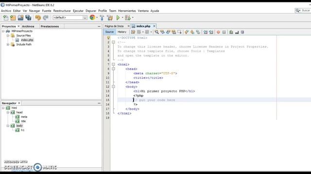Open the Archivo menu
This screenshot has height=174, width=311.
coord(6,11)
